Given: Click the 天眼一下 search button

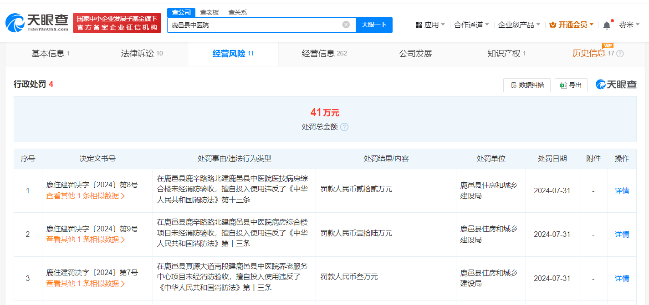Looking at the screenshot, I should click(x=374, y=25).
